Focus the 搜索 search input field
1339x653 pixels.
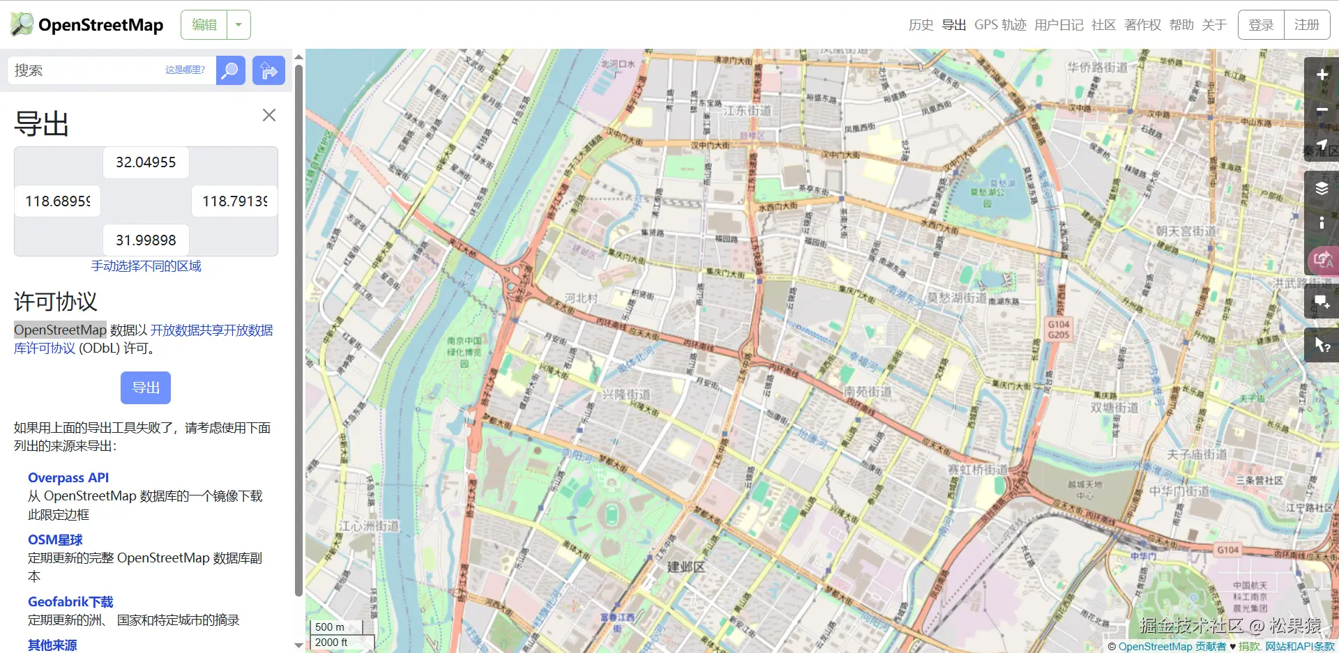pos(112,70)
